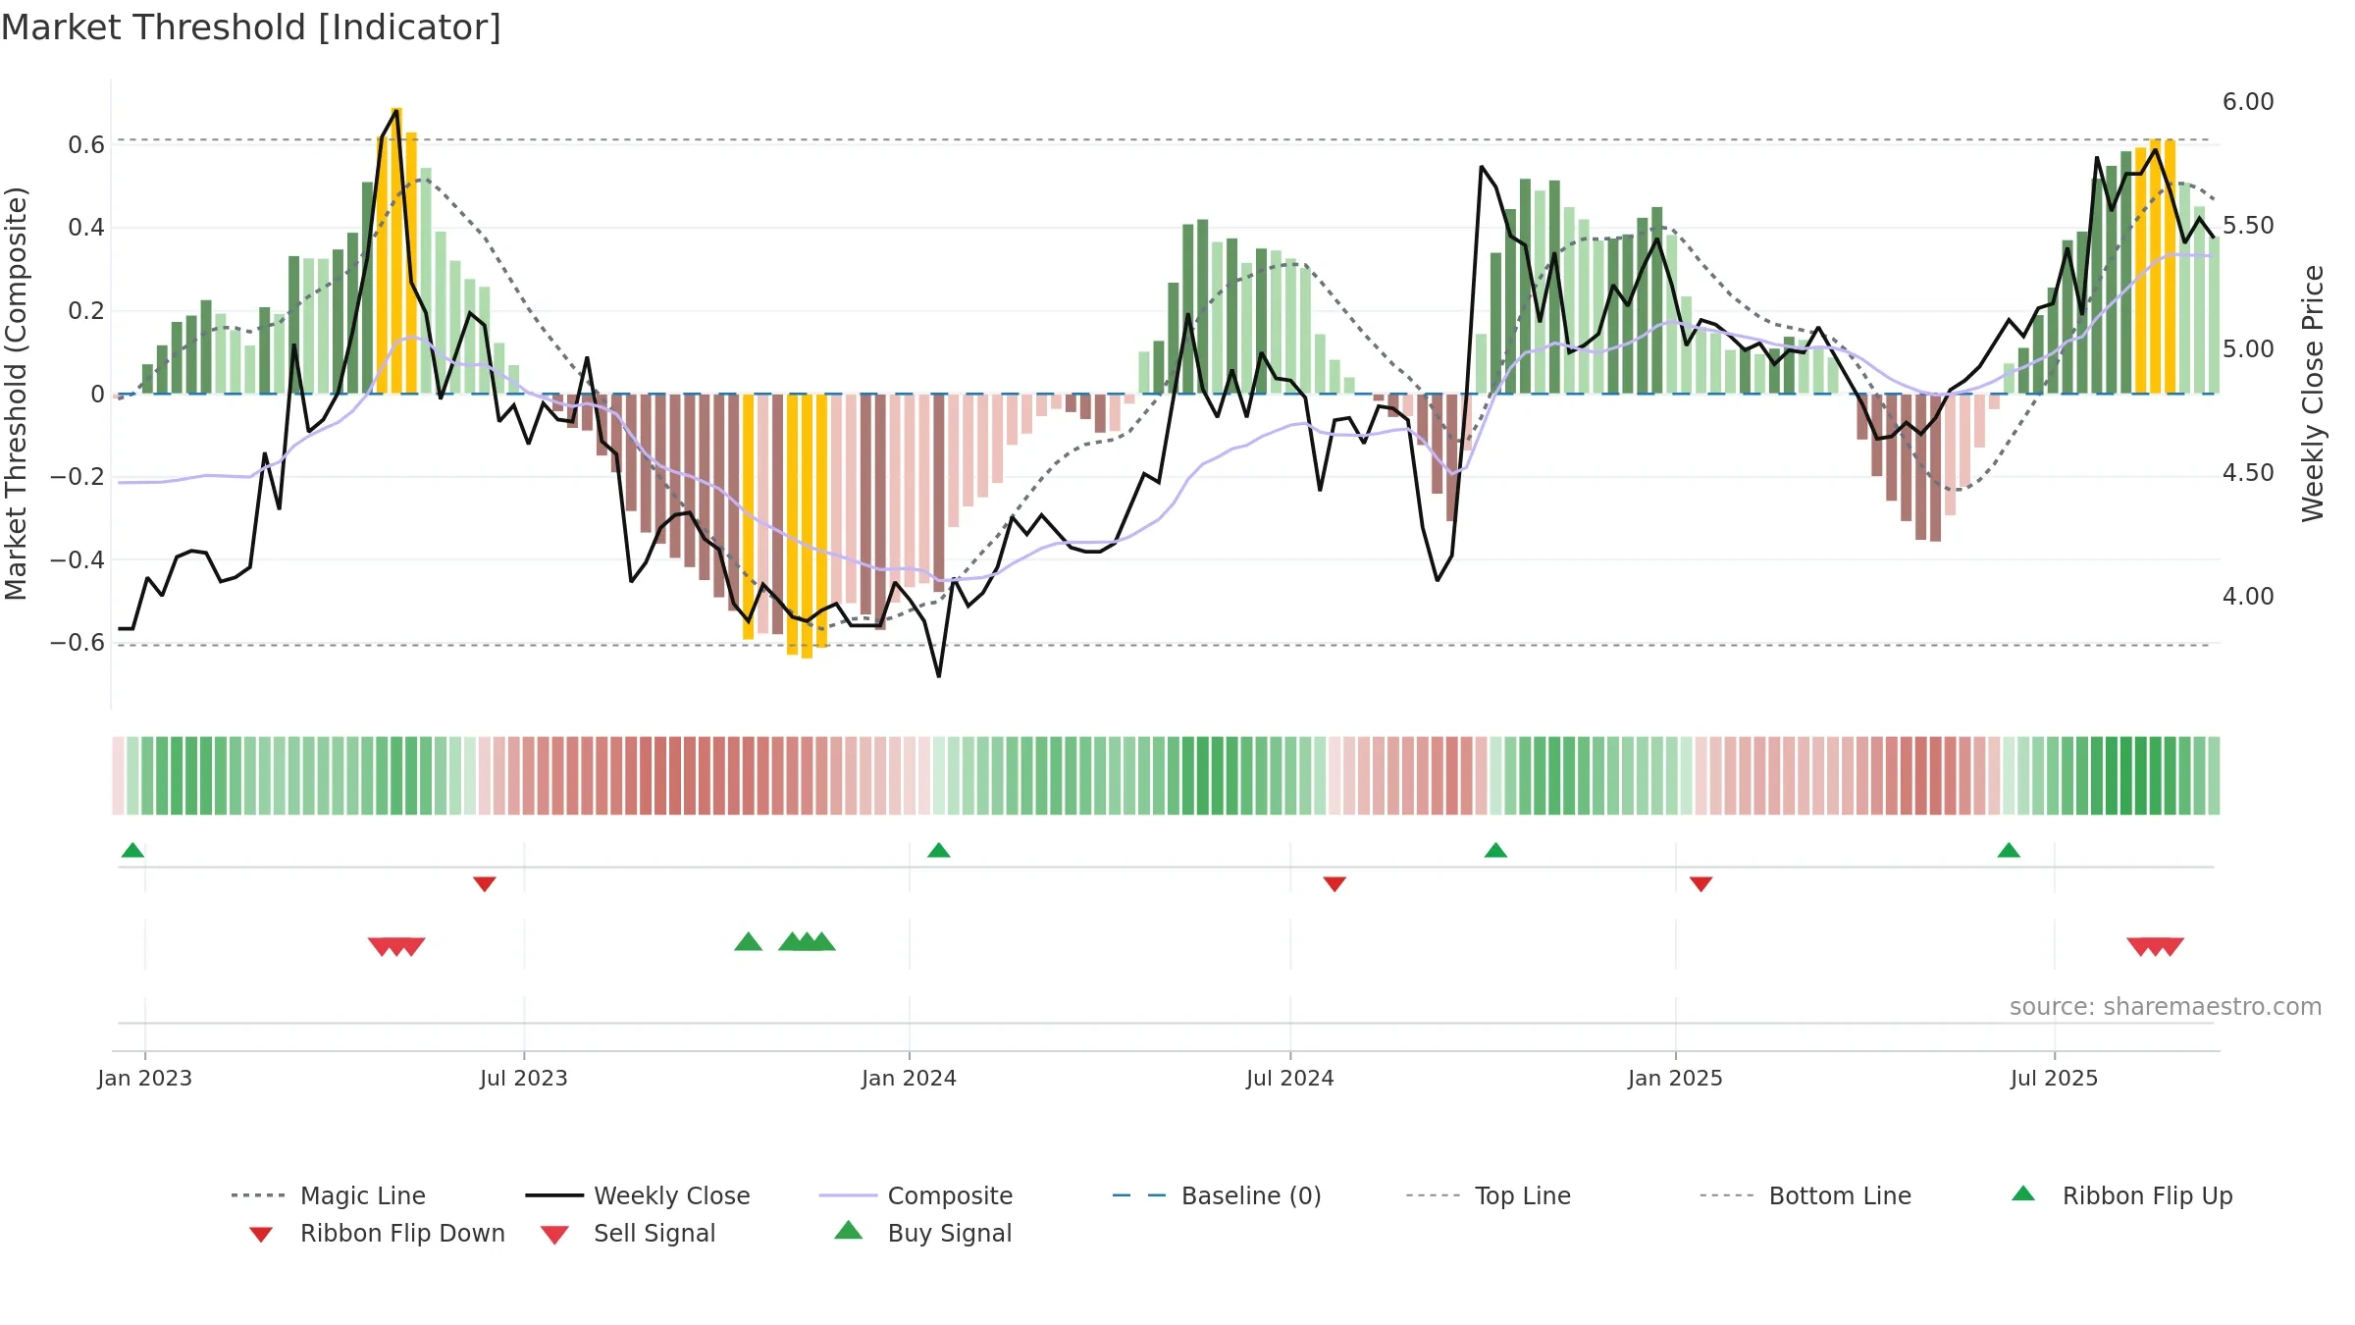2355x1325 pixels.
Task: Click the 4.00 tick on right price axis
Action: (2248, 597)
